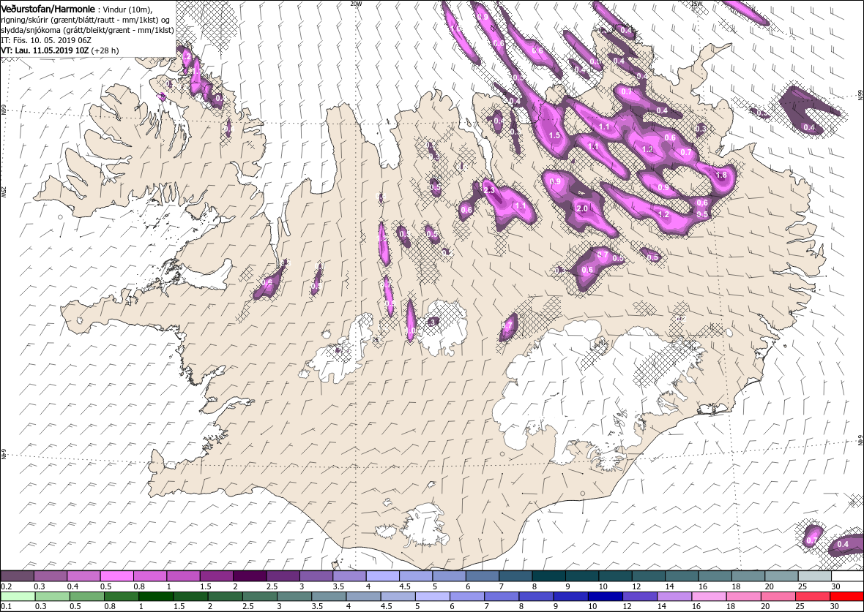
Task: Click the dark teal swatch between 8 and 9
Action: 548,575
